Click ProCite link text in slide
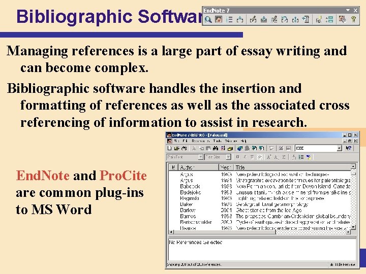Screen dimensions: 366x274 click(x=123, y=176)
